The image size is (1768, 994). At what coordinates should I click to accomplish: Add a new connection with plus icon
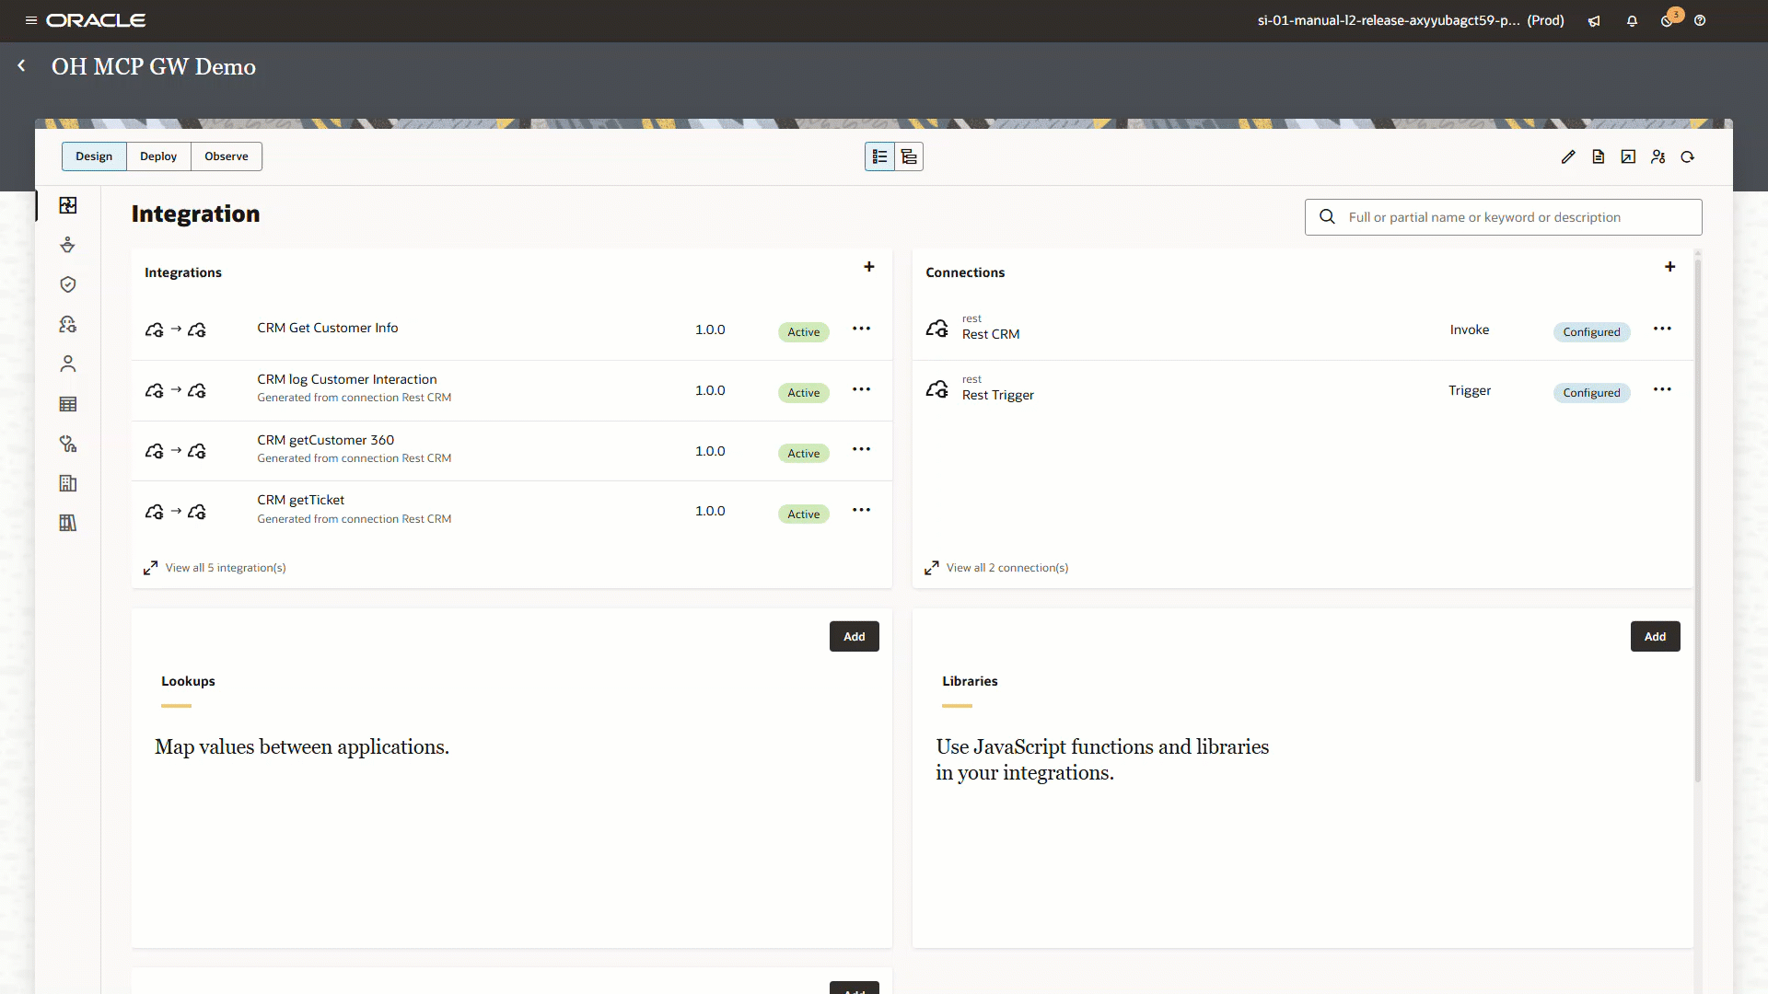pos(1670,267)
